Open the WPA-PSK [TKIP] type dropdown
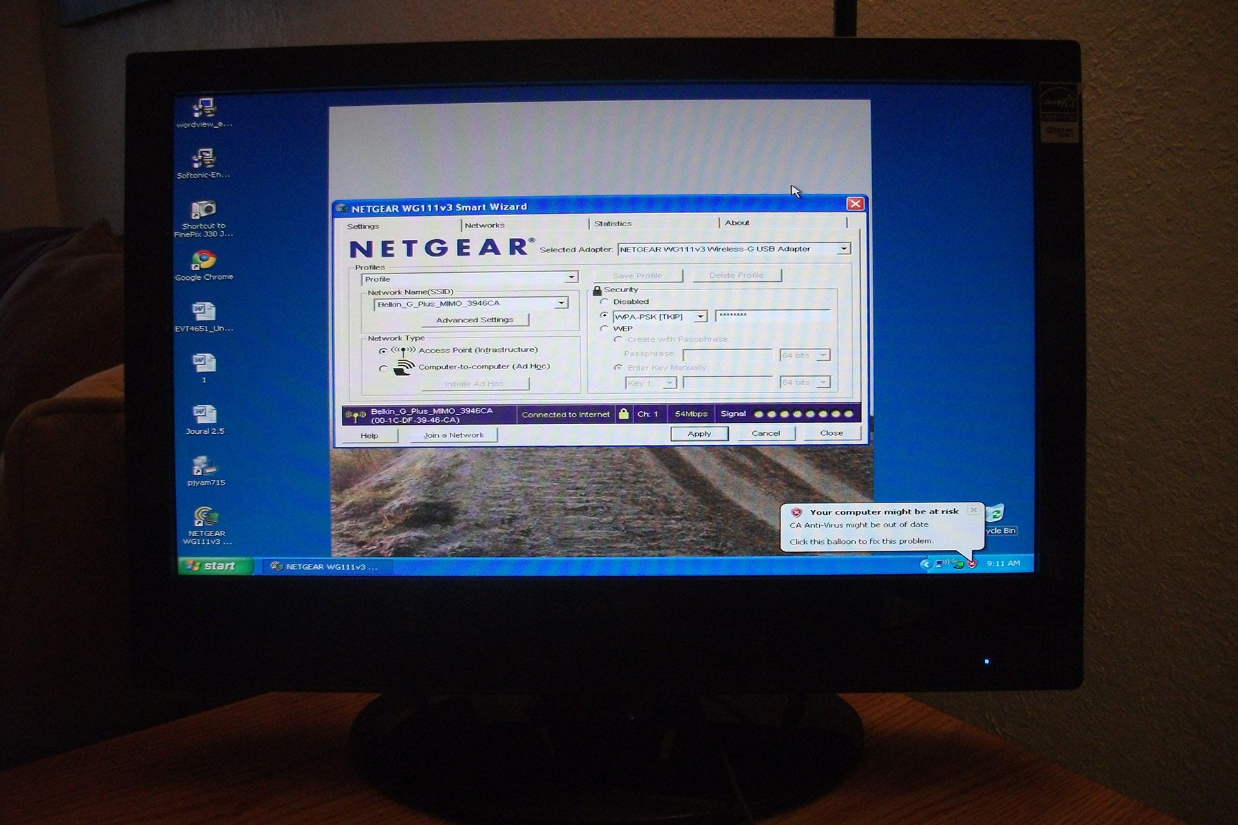 coord(700,317)
